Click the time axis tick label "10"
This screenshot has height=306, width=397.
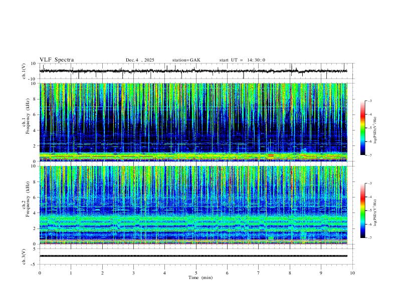(x=352, y=273)
